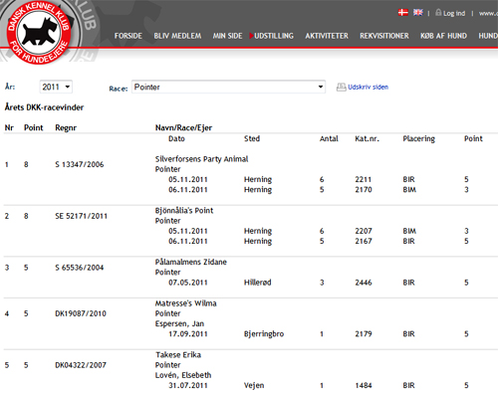Click catalog number 1484
Viewport: 498px width, 394px height.
tap(364, 385)
